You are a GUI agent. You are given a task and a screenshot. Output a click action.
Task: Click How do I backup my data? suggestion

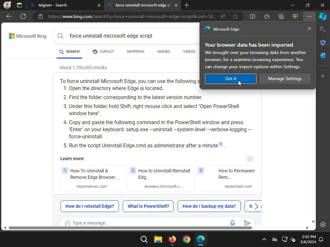point(209,206)
